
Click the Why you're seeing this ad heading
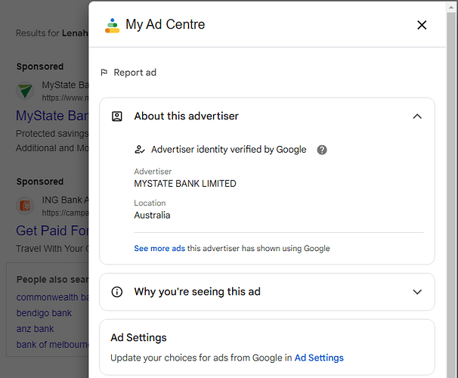pyautogui.click(x=197, y=292)
